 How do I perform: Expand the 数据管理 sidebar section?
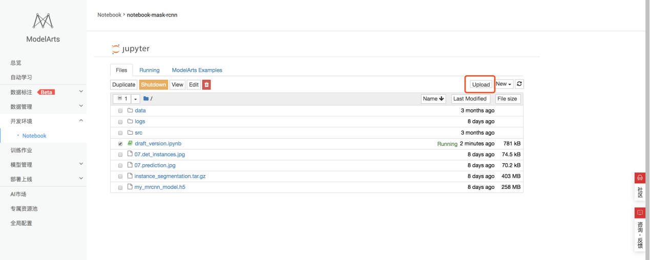(81, 106)
